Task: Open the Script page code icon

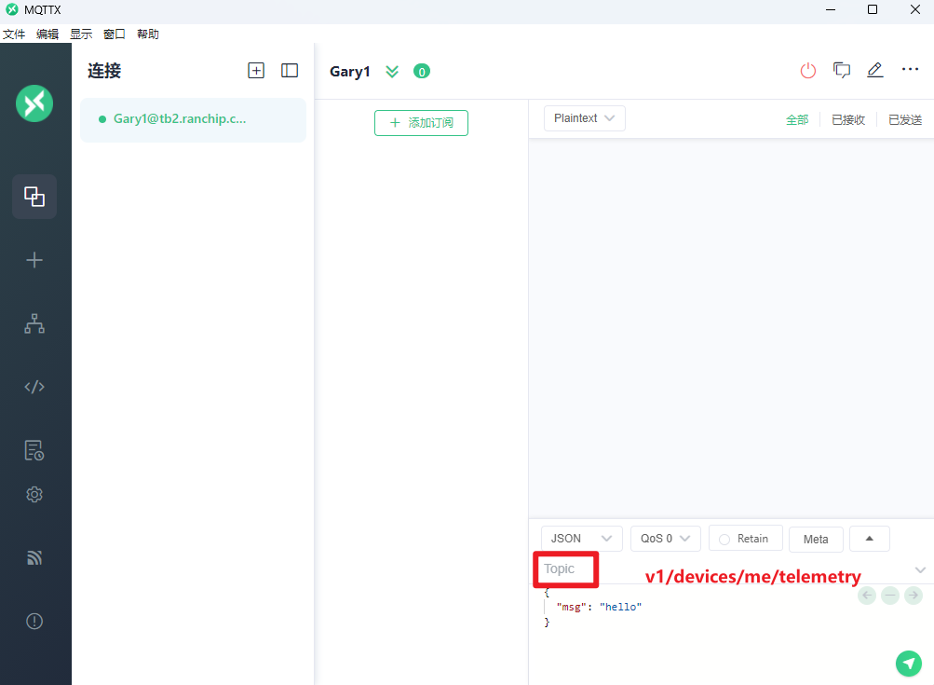Action: (34, 387)
